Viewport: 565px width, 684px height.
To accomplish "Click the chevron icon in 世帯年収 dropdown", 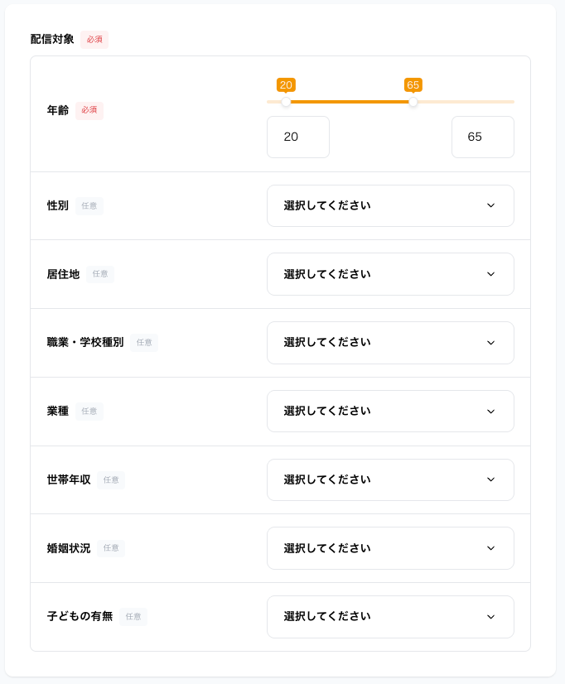I will click(490, 479).
